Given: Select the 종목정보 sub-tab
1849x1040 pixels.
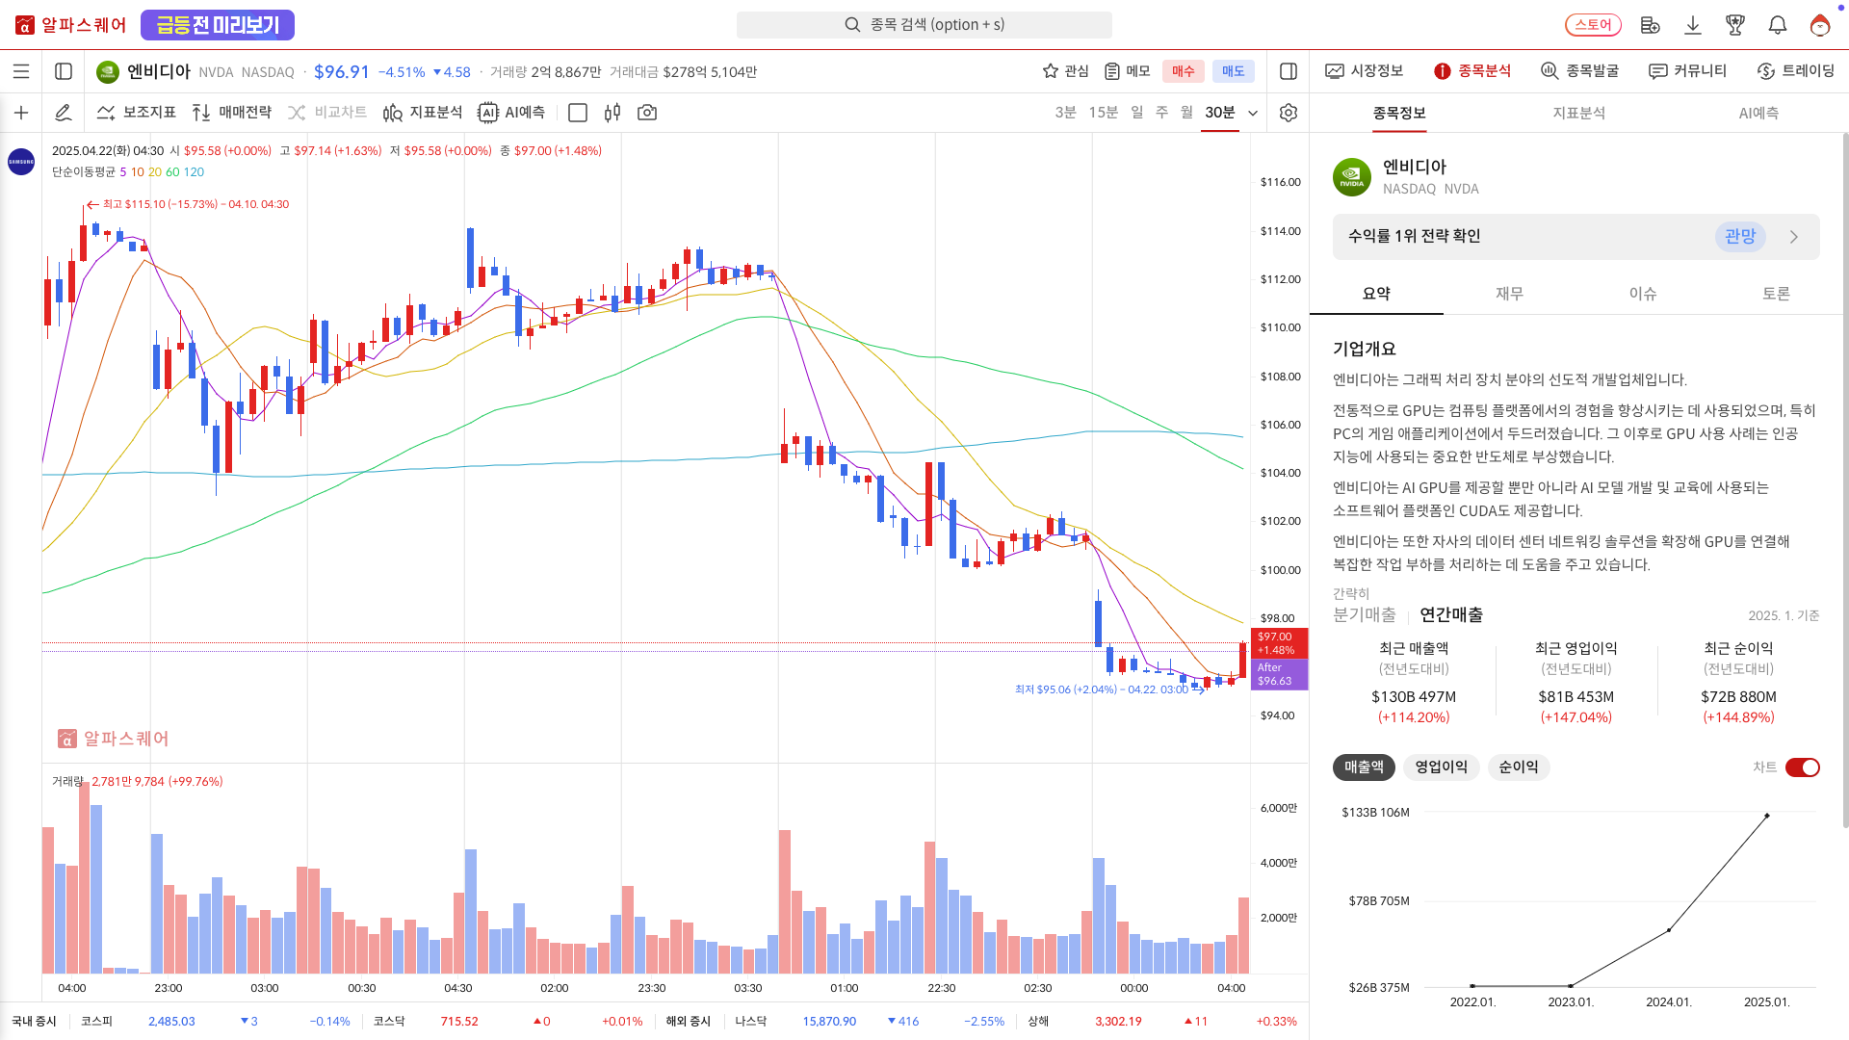Looking at the screenshot, I should coord(1399,114).
